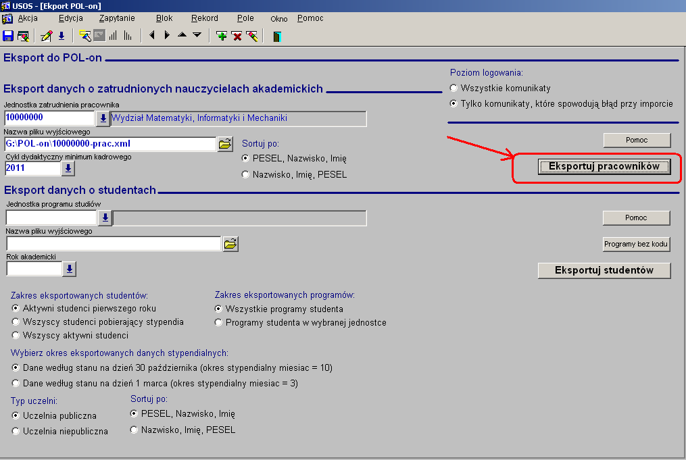This screenshot has width=686, height=460.
Task: Select data as of 1 marca option
Action: coord(16,383)
